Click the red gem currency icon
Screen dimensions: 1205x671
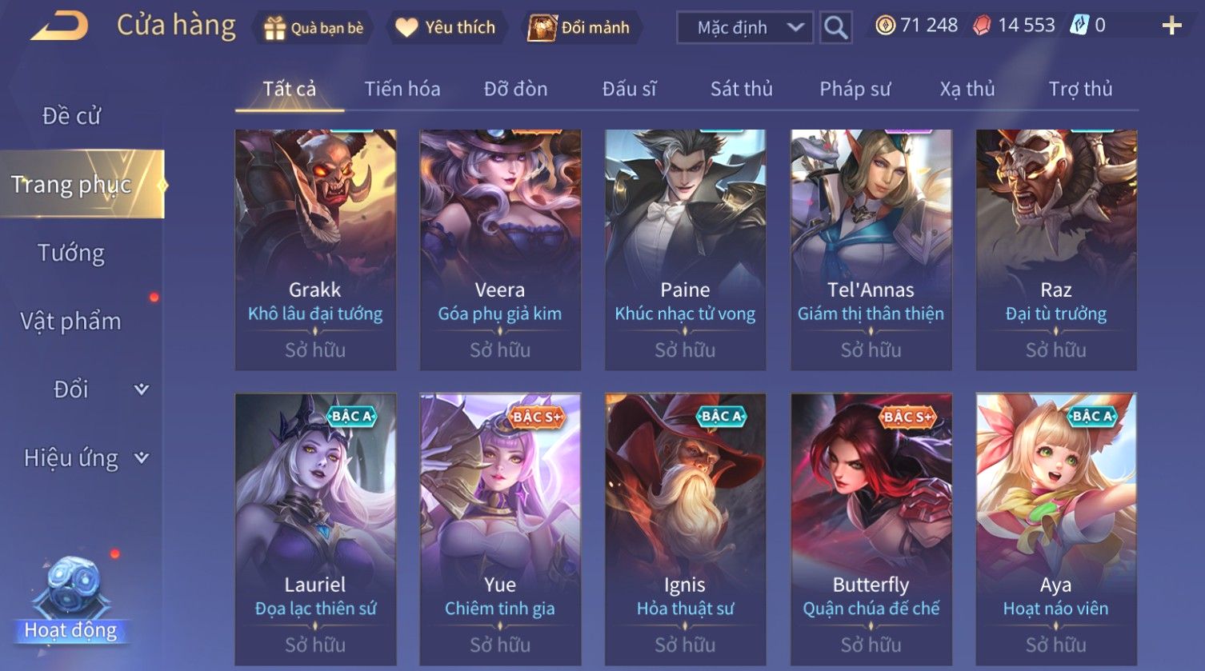coord(982,26)
